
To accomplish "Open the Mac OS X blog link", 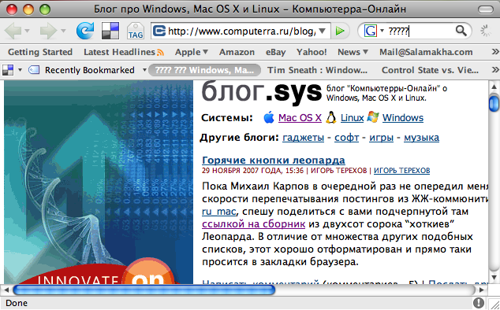I will (300, 118).
